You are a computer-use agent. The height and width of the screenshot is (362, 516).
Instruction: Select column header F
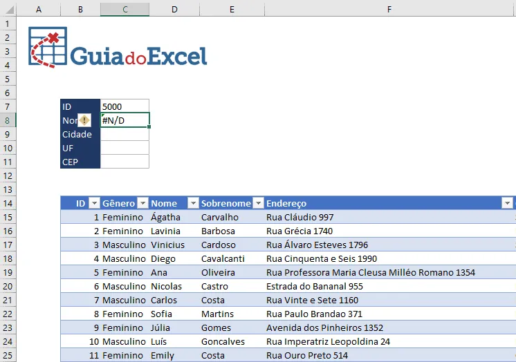[x=389, y=10]
